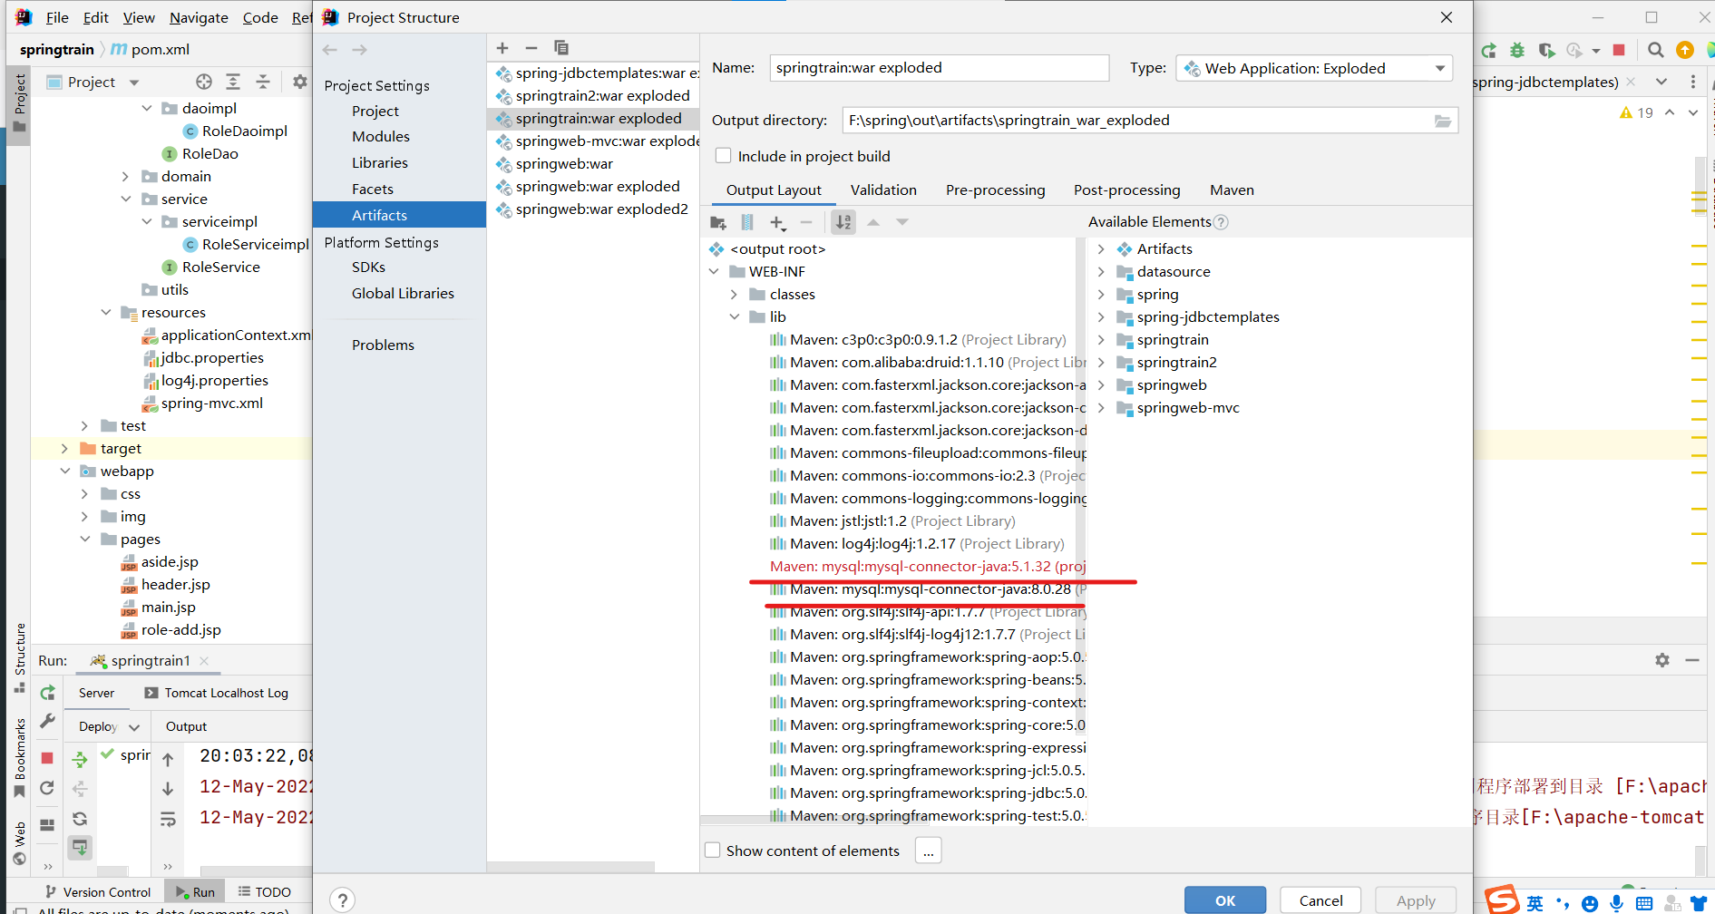Open Run panel wrench settings
This screenshot has height=914, width=1715.
pos(47,722)
